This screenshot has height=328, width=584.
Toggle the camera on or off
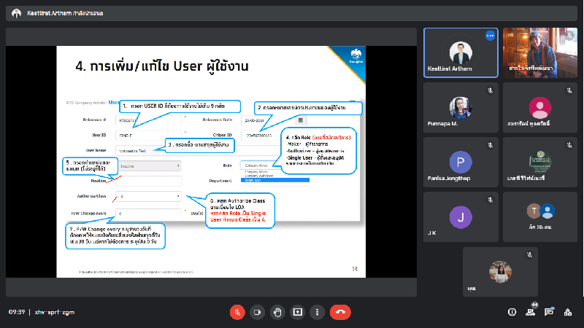tap(257, 311)
